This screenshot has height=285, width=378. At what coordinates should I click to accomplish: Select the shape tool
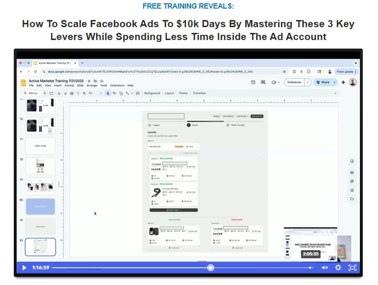(121, 93)
